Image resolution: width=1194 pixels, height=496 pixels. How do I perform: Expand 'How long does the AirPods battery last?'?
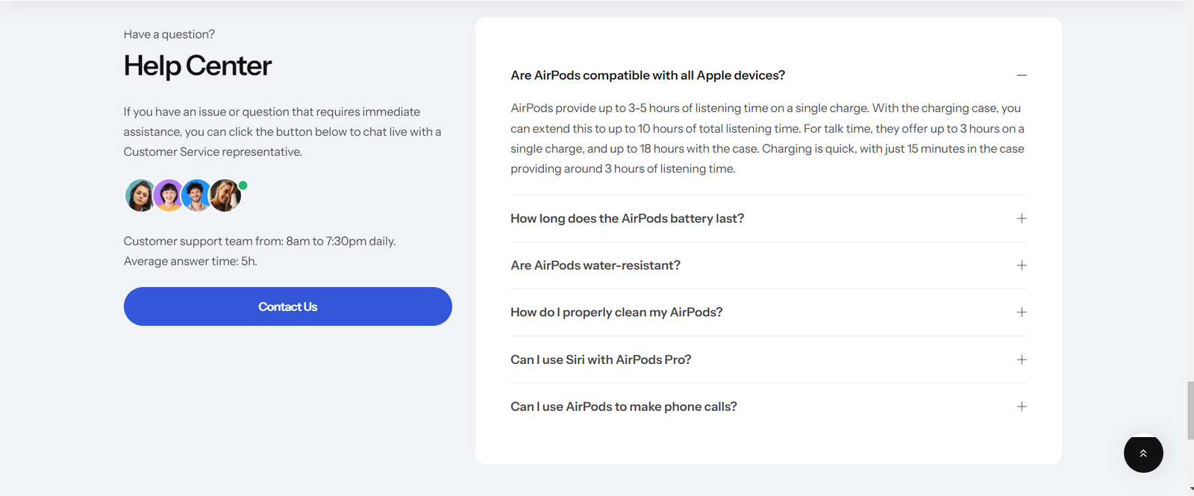coord(769,219)
